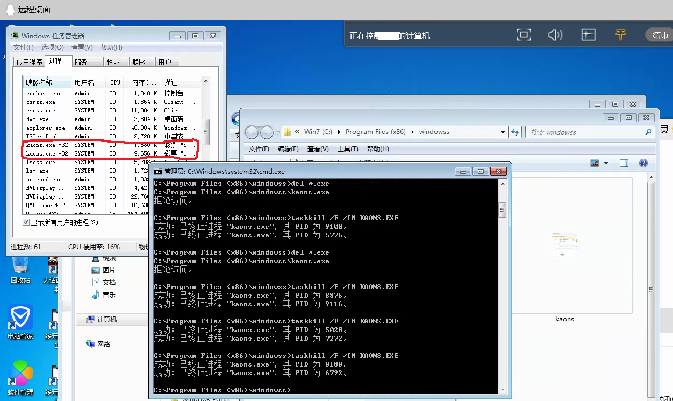This screenshot has height=401, width=673.
Task: Open the 工具(T) menu in Explorer
Action: coord(347,149)
